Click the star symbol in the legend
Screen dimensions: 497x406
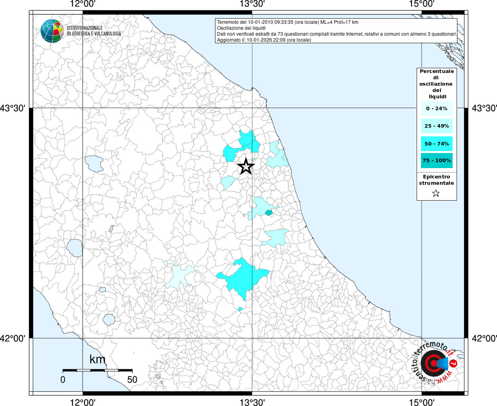pyautogui.click(x=436, y=193)
